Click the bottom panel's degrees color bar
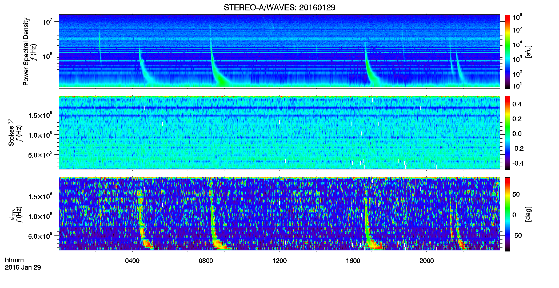559x288 pixels. (x=508, y=214)
